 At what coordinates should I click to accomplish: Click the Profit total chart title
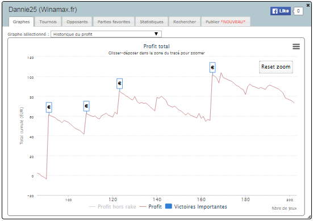[x=157, y=46]
